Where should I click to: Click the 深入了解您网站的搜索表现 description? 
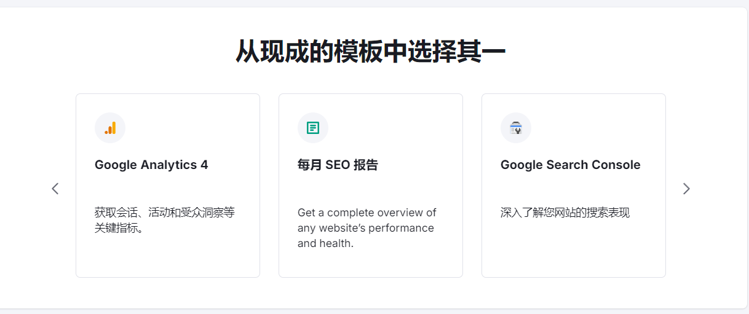click(565, 213)
